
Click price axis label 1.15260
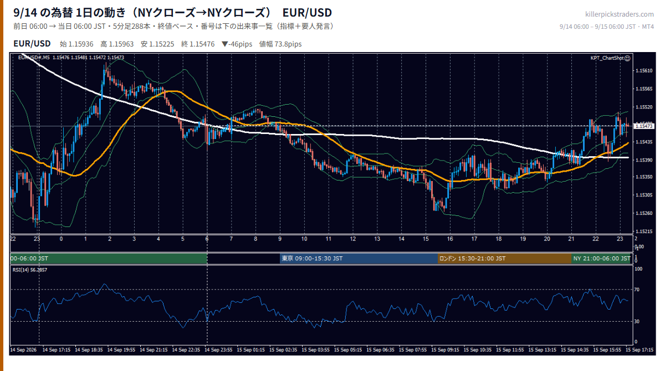click(x=643, y=213)
